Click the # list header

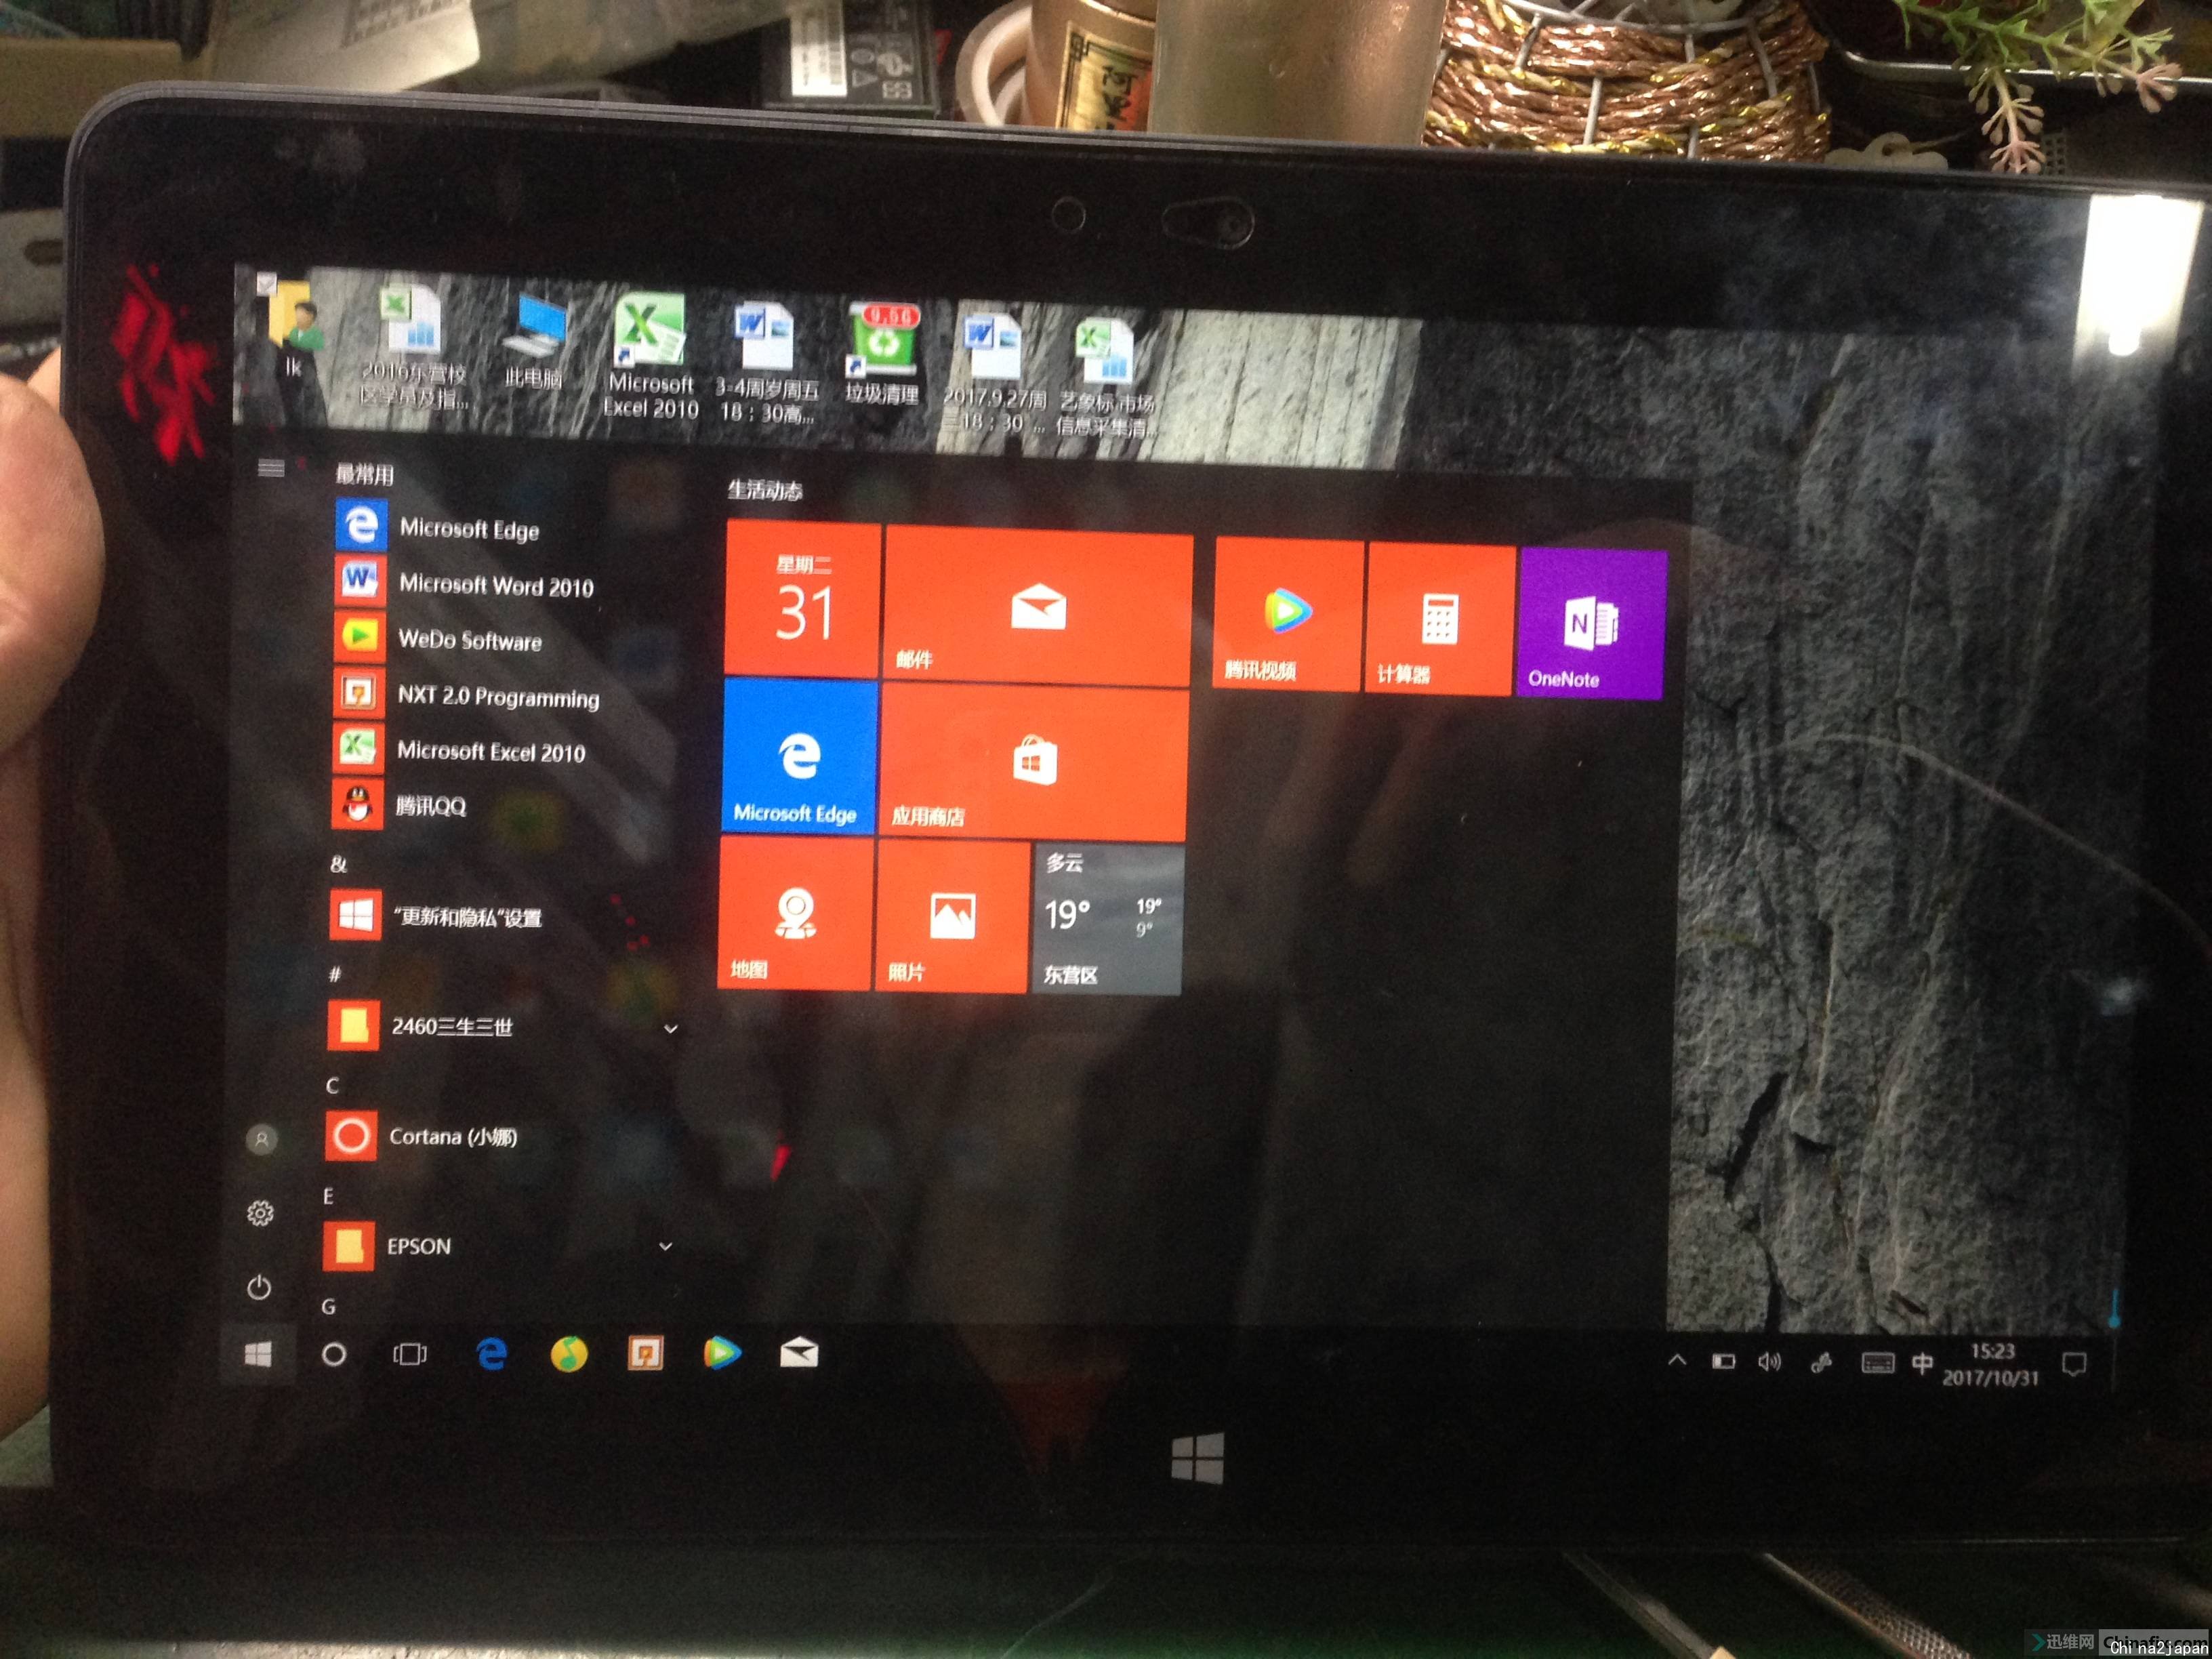pyautogui.click(x=334, y=974)
